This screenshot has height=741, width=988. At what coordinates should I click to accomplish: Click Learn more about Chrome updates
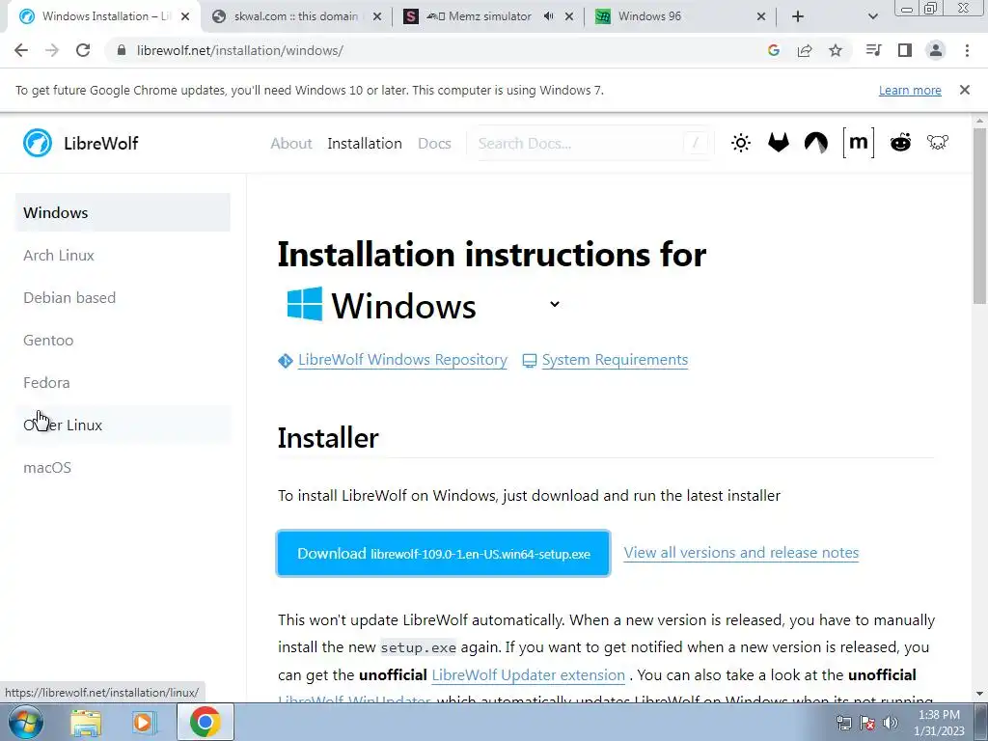[x=910, y=90]
